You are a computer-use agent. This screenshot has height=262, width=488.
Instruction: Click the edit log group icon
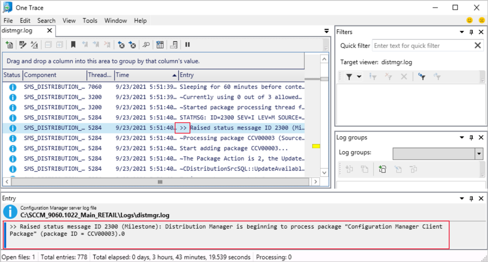[x=398, y=169]
